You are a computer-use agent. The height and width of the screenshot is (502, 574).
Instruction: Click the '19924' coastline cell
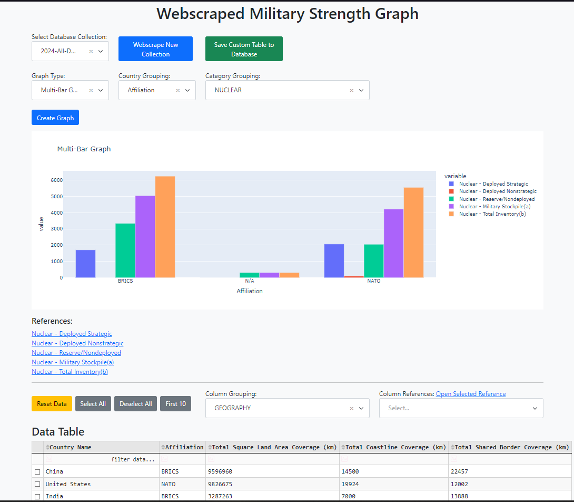[x=394, y=484]
